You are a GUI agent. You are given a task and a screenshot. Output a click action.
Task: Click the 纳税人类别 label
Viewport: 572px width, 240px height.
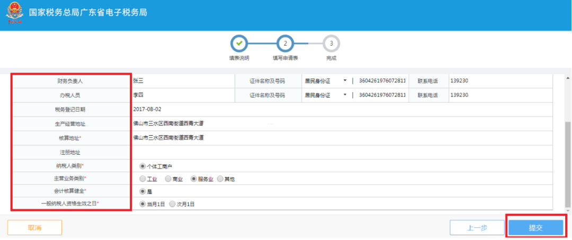70,166
